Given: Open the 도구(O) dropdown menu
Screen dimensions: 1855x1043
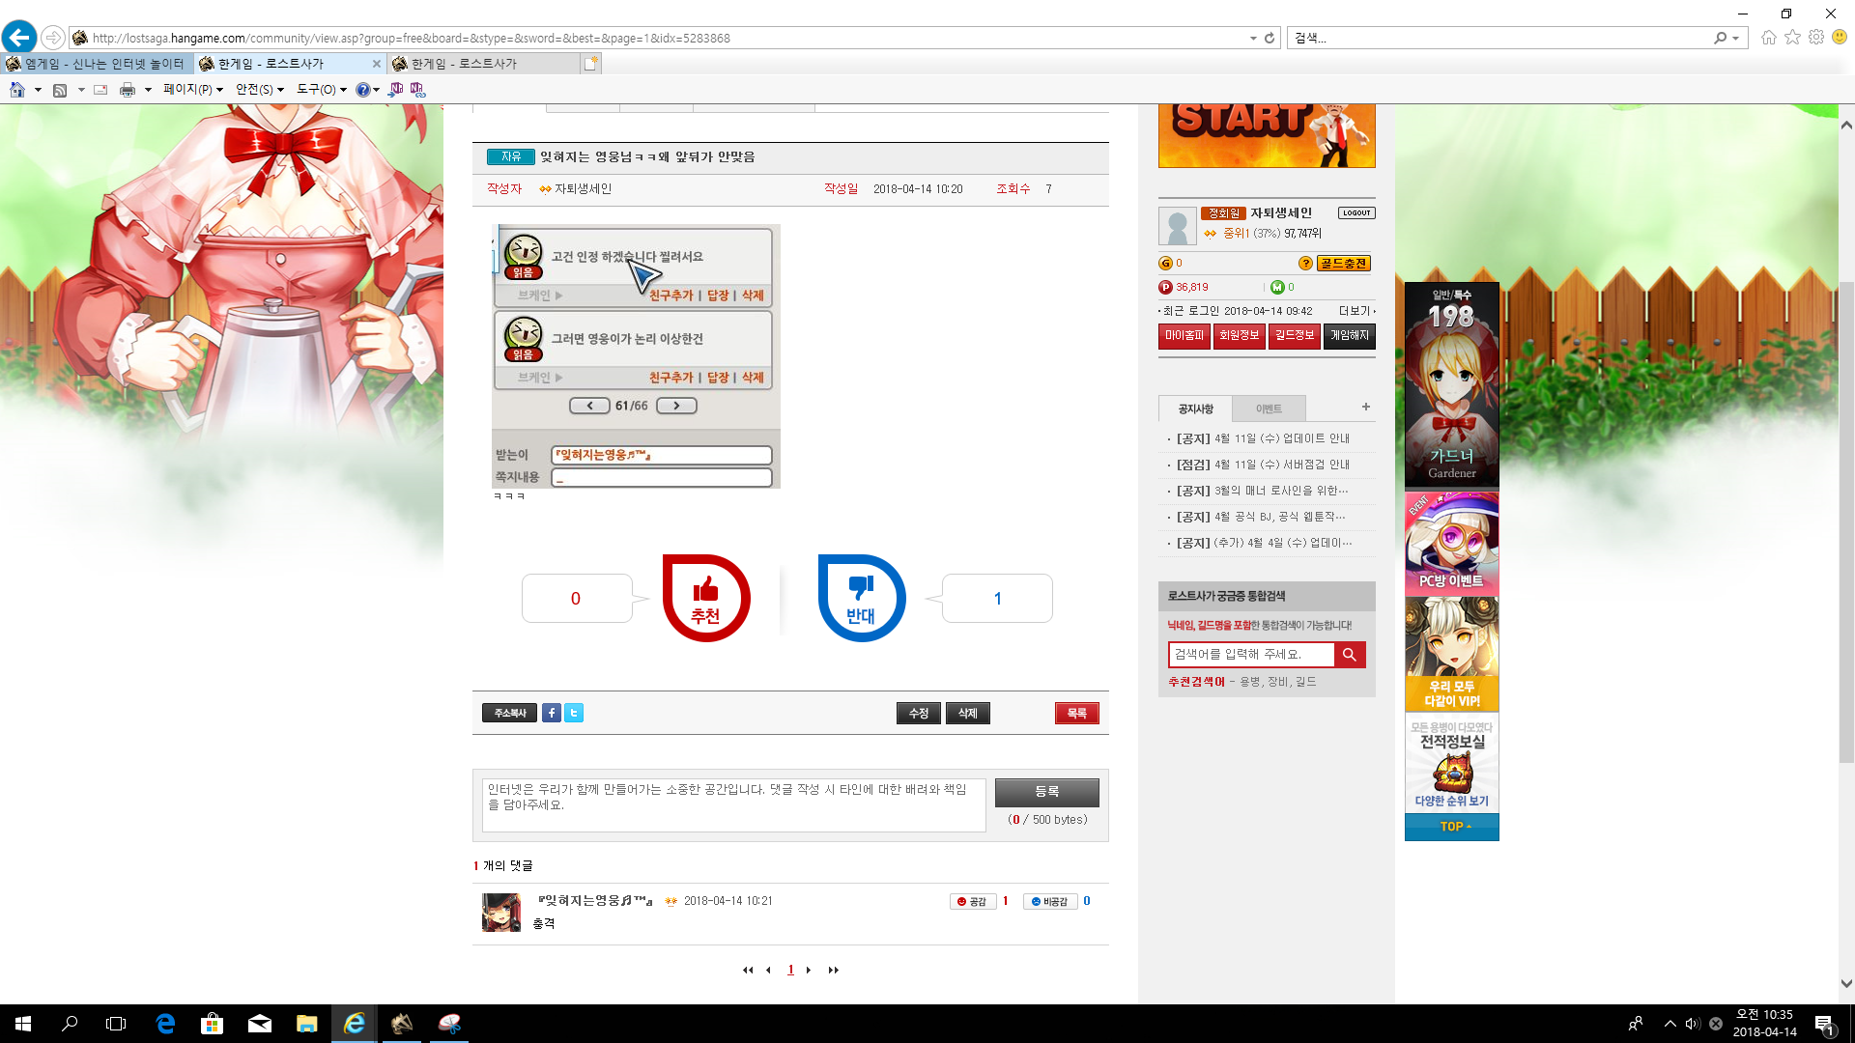Looking at the screenshot, I should pos(321,90).
